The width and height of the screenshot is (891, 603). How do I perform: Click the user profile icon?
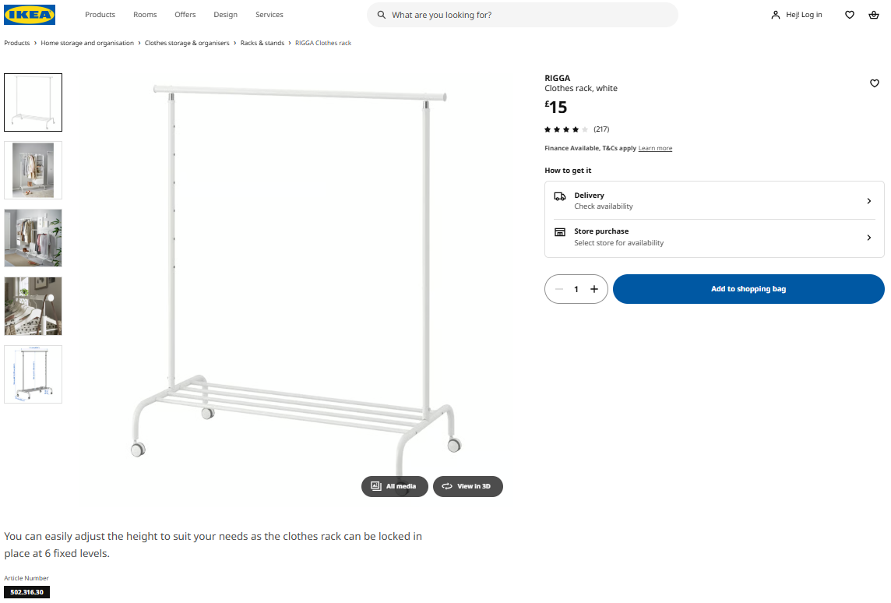[x=775, y=15]
